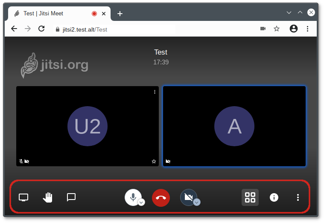Start screen sharing with the monitor icon
This screenshot has height=223, width=324.
coord(23,197)
